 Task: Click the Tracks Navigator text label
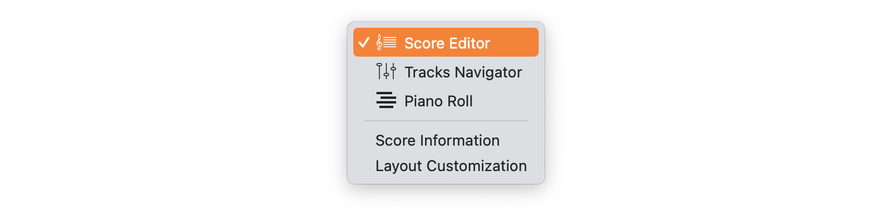click(463, 72)
